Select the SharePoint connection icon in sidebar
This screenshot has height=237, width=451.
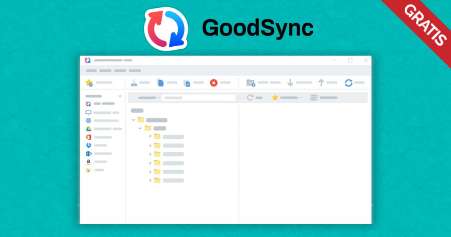(88, 153)
